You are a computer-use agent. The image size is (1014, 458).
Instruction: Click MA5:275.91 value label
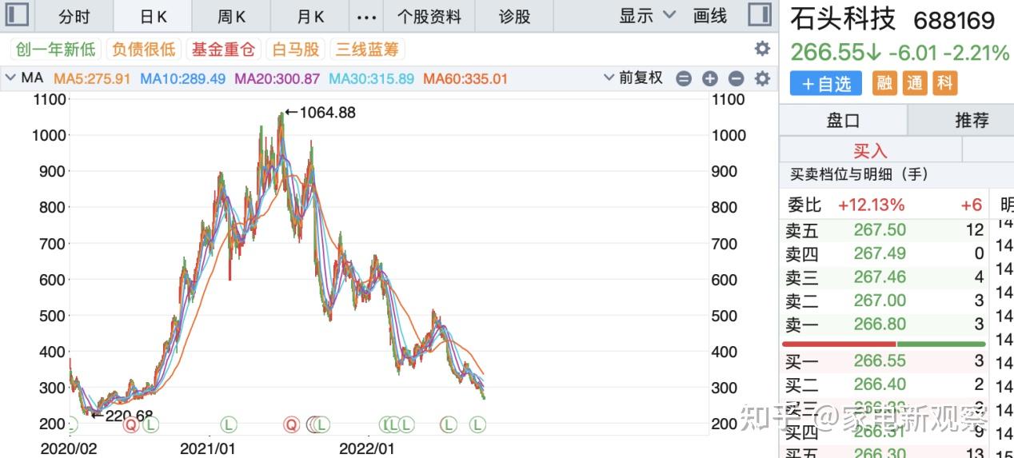pyautogui.click(x=92, y=78)
